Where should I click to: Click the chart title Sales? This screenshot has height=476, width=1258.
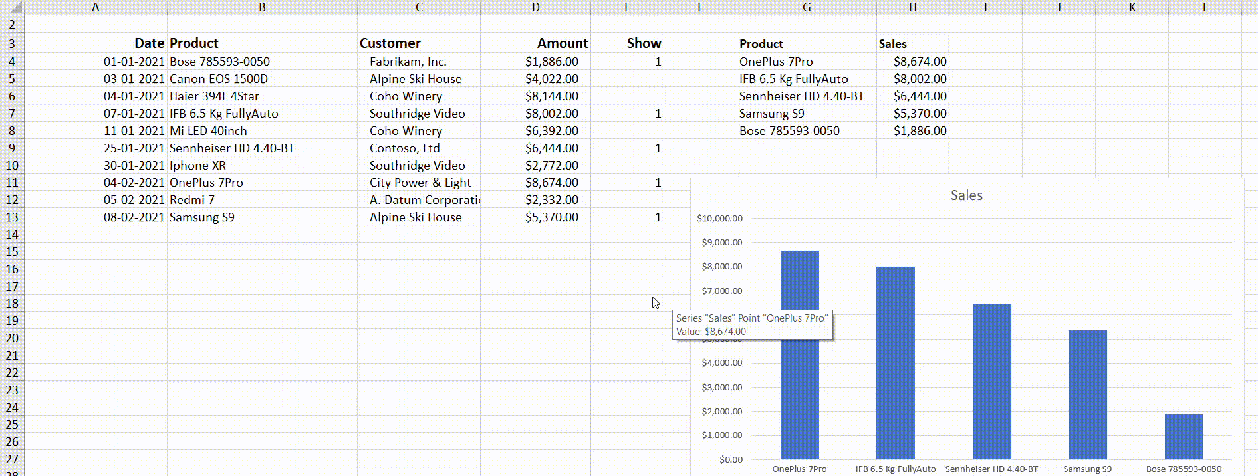[x=966, y=195]
